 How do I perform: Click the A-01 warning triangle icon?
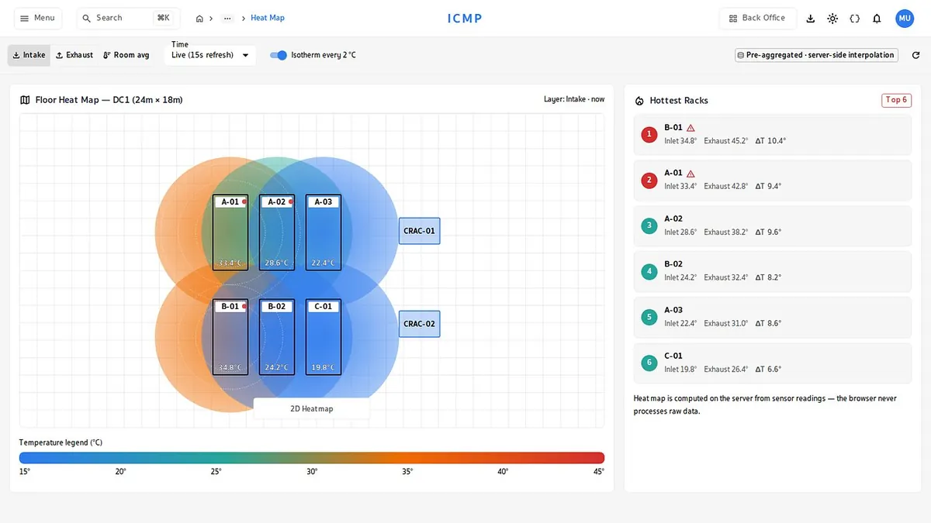pos(690,174)
